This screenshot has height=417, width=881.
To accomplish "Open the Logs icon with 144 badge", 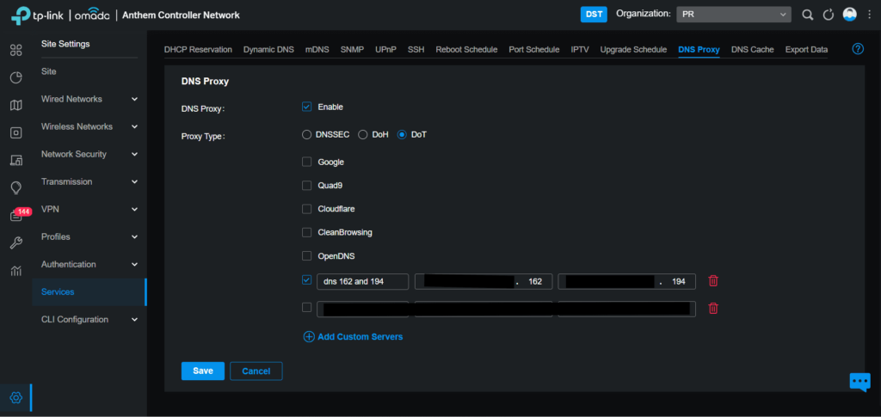I will coord(16,216).
